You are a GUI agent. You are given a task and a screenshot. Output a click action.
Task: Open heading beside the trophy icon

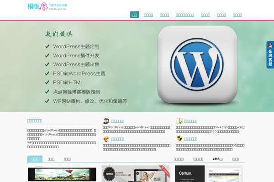[117, 139]
